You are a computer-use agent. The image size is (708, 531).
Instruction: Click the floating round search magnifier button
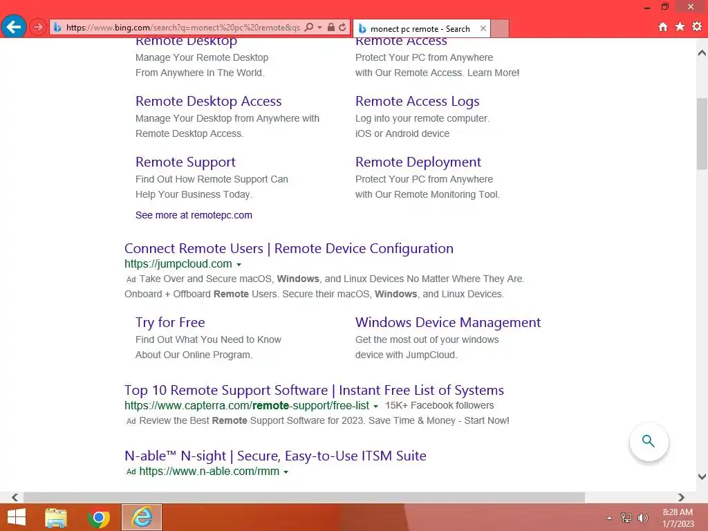[649, 441]
